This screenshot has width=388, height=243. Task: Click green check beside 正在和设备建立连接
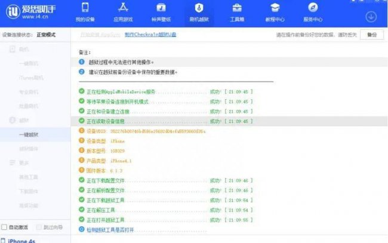(x=82, y=111)
